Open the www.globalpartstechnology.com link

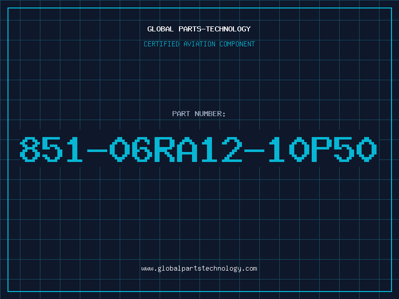coord(199,269)
